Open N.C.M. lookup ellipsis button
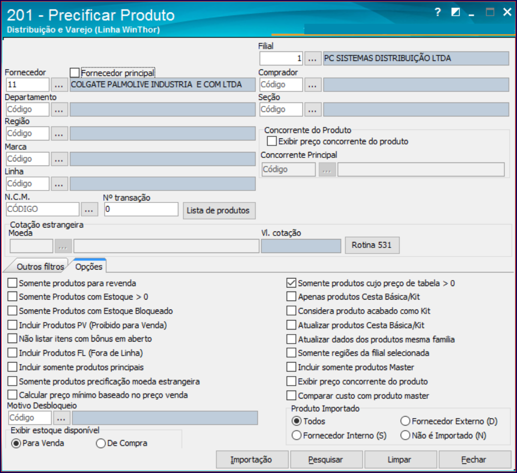 pyautogui.click(x=89, y=209)
